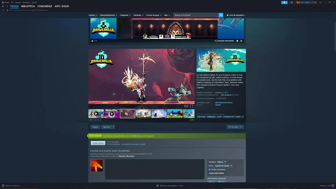Open the Ver menu
336x189 pixels.
coord(12,2)
